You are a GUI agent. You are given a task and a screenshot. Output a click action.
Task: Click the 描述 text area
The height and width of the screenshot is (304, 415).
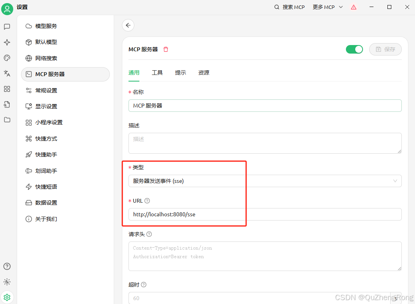click(x=265, y=143)
